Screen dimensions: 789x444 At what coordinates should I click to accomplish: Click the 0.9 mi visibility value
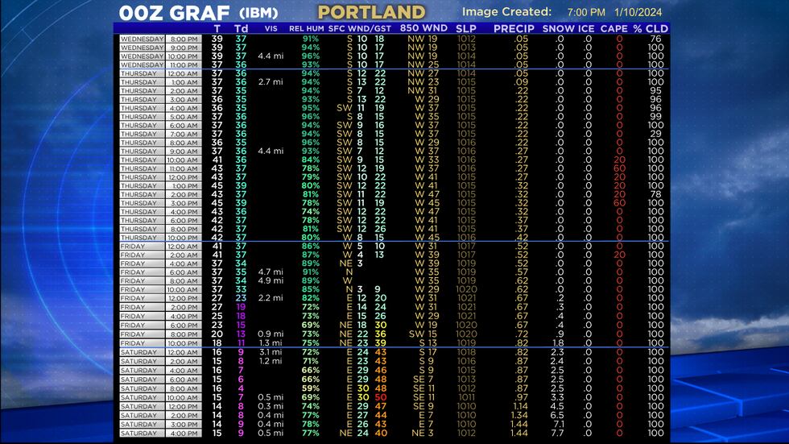coord(270,334)
